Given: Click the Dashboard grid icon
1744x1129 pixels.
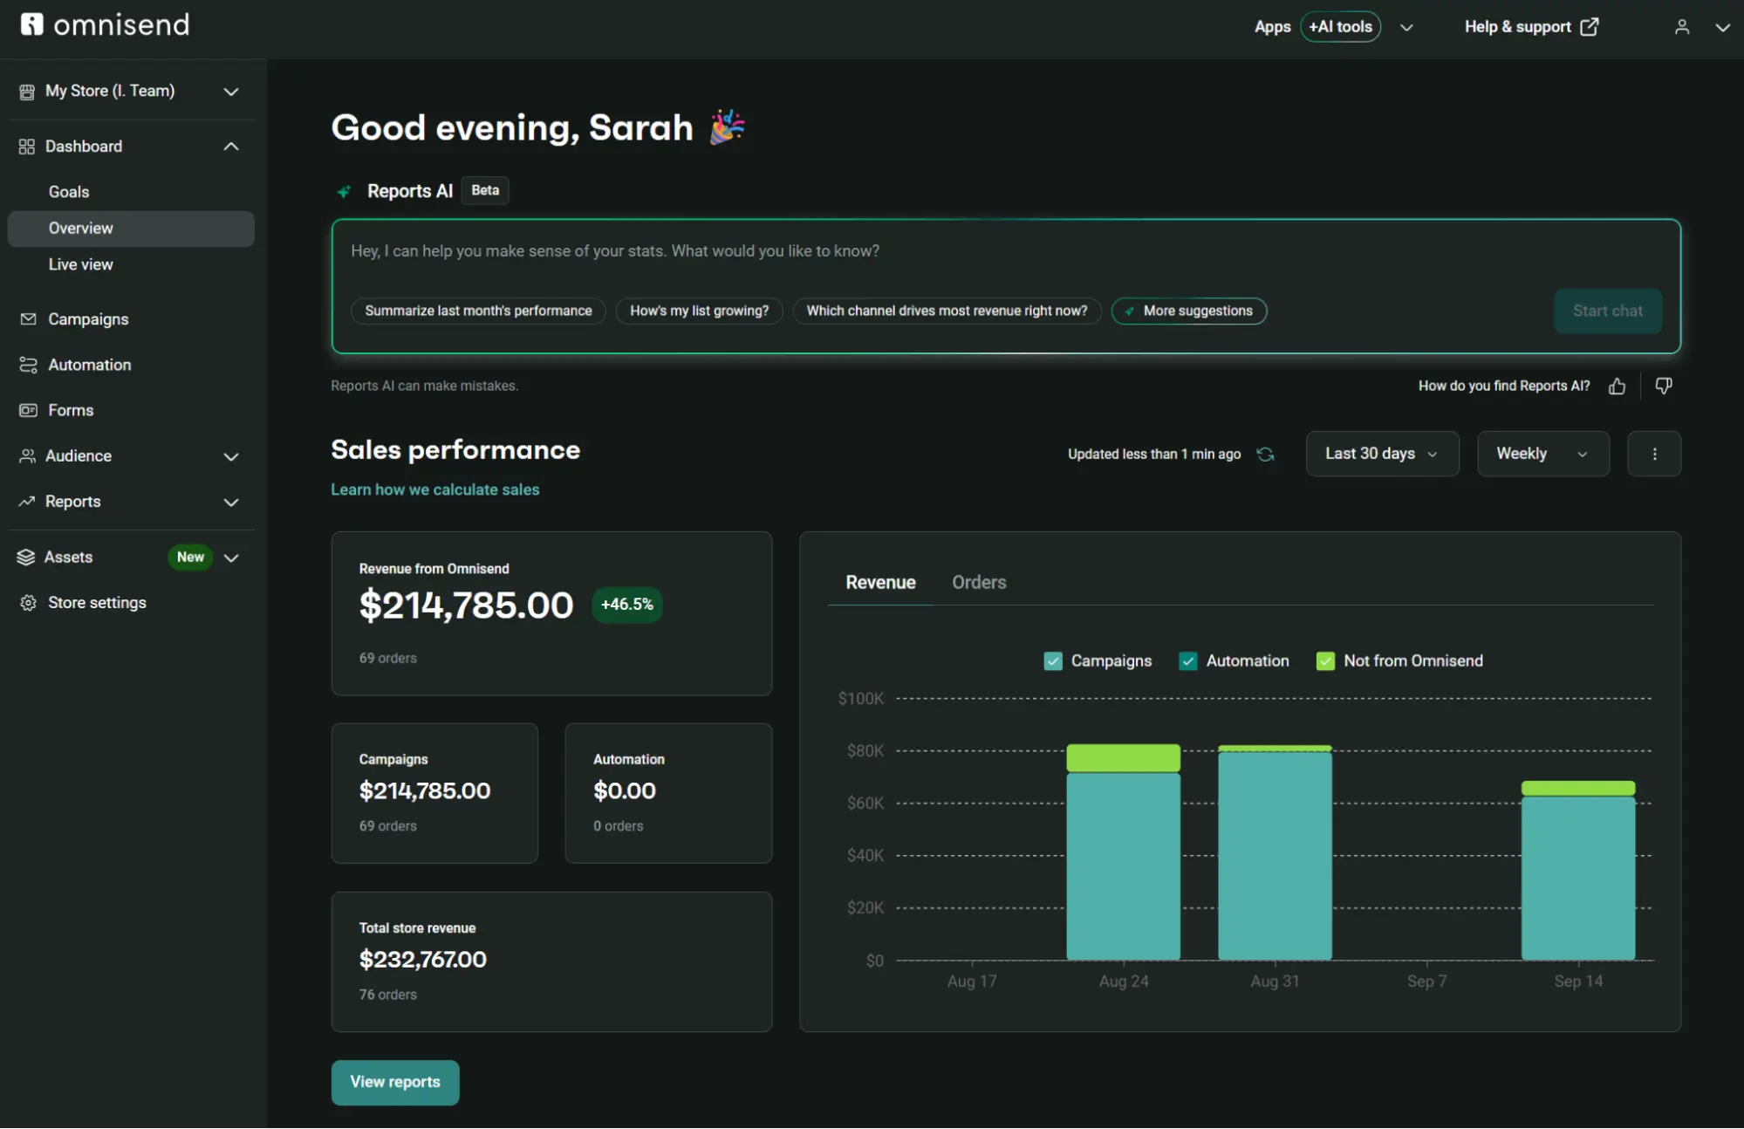Looking at the screenshot, I should (x=27, y=147).
